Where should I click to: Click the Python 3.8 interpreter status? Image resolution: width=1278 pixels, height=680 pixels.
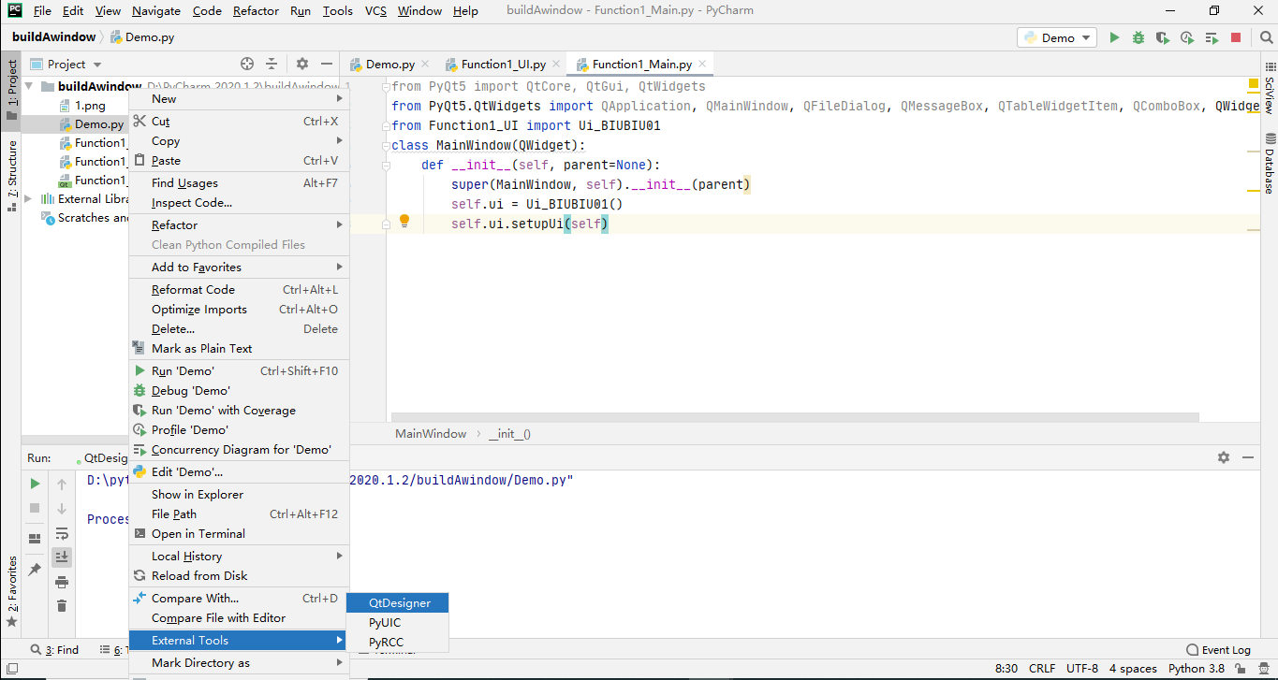click(1197, 669)
